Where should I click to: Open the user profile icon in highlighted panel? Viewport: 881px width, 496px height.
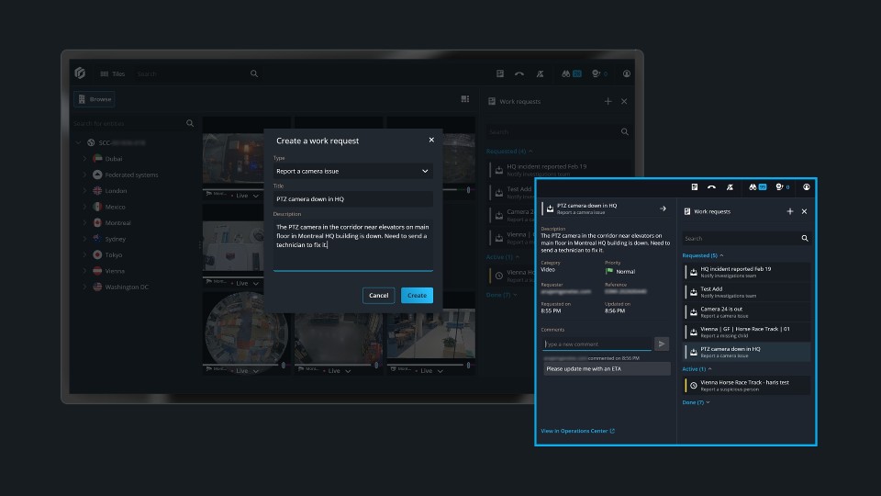(807, 187)
